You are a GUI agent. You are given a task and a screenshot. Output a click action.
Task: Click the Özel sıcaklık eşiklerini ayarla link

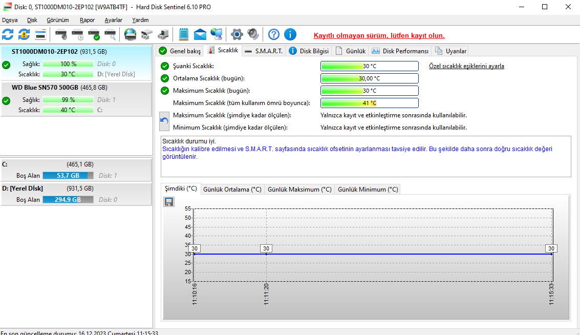[466, 66]
